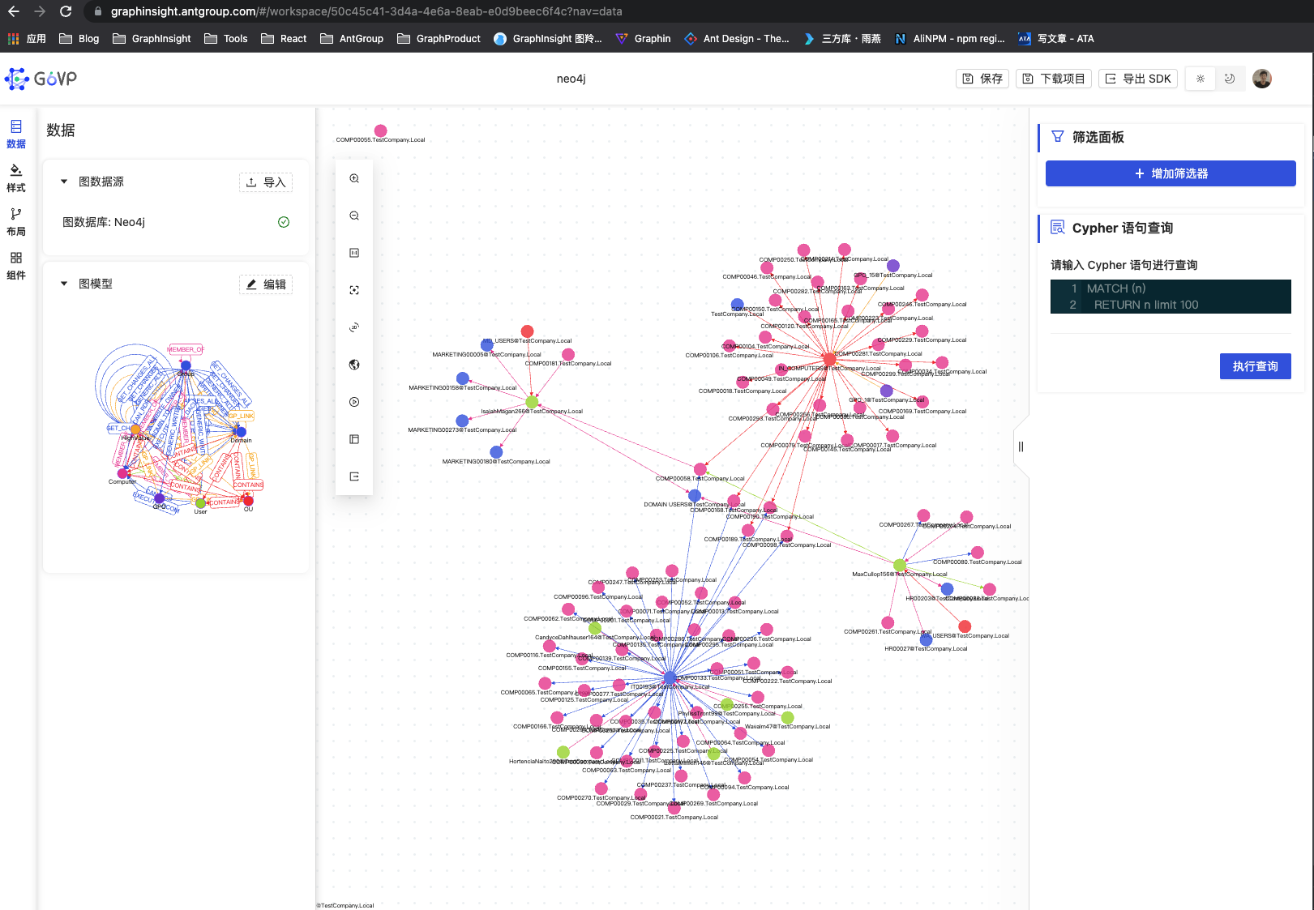Click the right panel collapse handle

tap(1020, 446)
